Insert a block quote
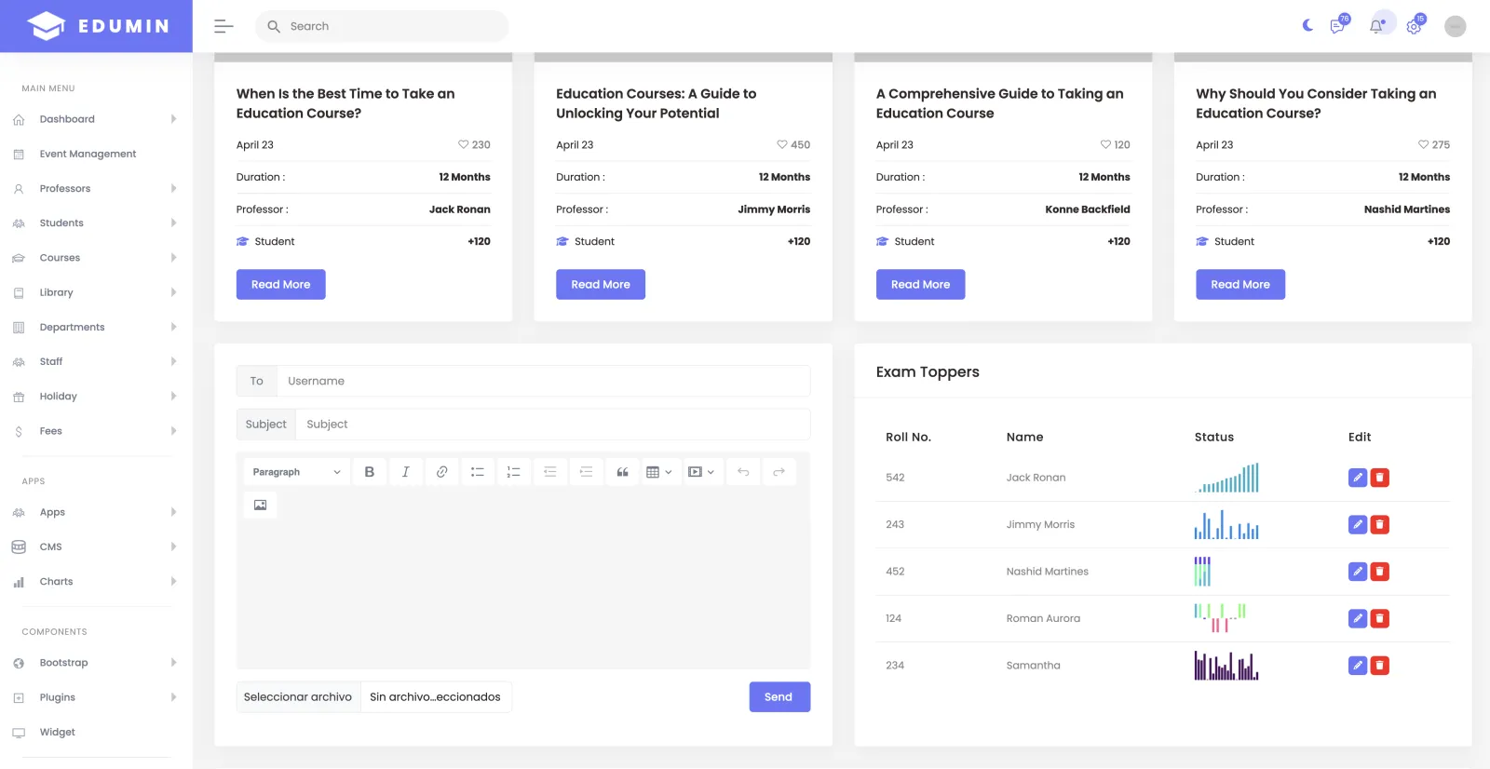Screen dimensions: 1490x769 pos(623,472)
